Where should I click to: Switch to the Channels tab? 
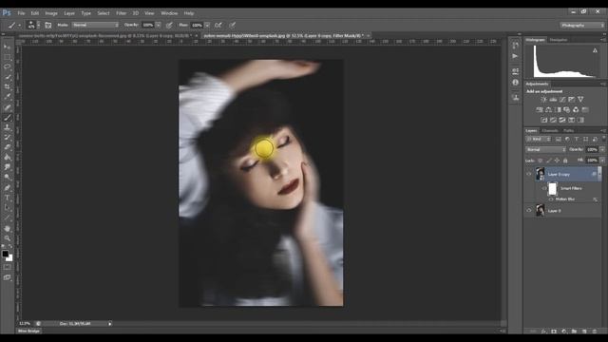click(550, 131)
